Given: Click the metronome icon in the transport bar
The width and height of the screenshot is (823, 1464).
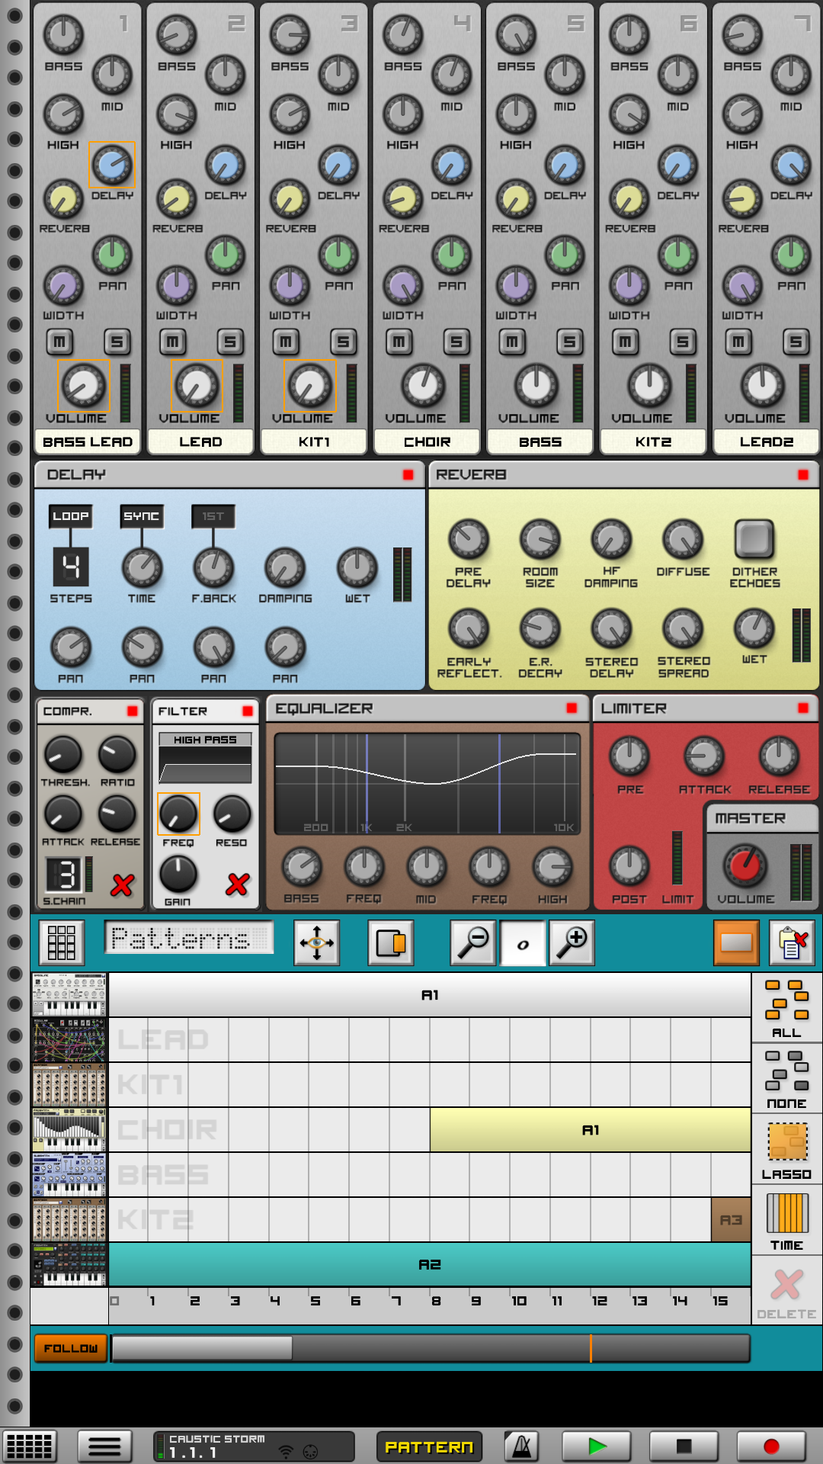Looking at the screenshot, I should pos(521,1446).
